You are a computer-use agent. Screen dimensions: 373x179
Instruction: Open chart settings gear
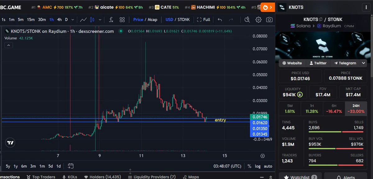click(258, 20)
